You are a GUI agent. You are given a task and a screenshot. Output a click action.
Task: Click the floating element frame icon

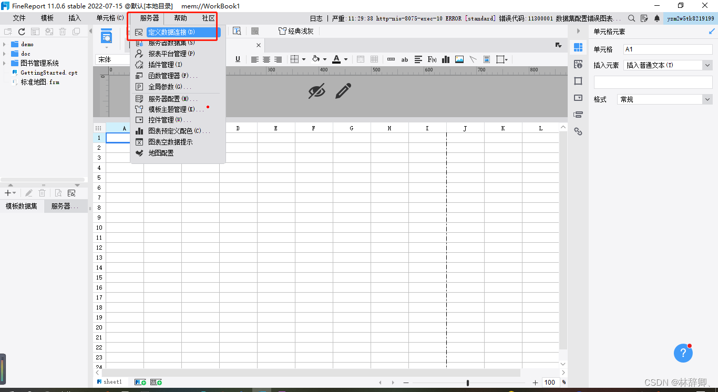500,59
